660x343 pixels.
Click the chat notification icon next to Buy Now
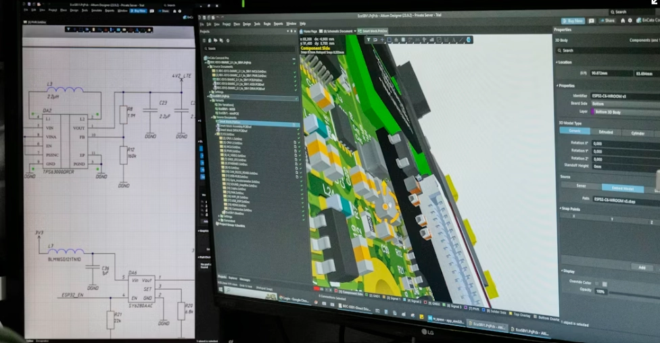coord(592,20)
